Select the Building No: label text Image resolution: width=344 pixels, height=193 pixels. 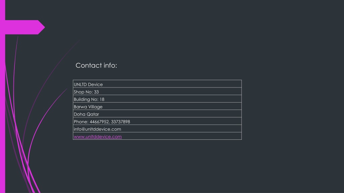pos(86,99)
